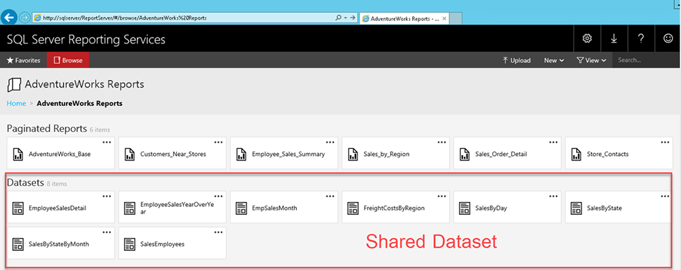Close the AdventureWorks Reports browser tab
This screenshot has width=681, height=270.
(x=444, y=18)
